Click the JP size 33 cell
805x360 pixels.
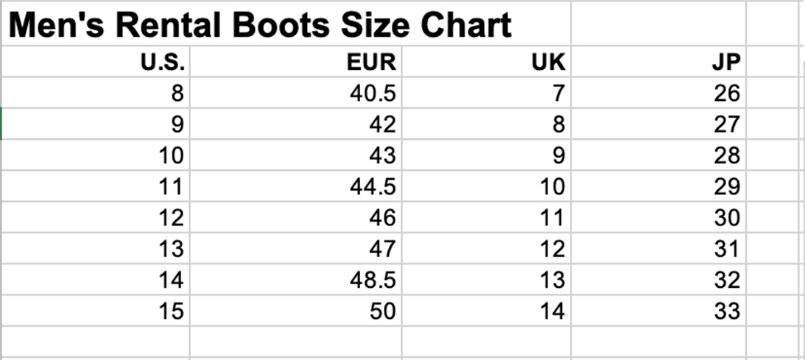click(658, 311)
